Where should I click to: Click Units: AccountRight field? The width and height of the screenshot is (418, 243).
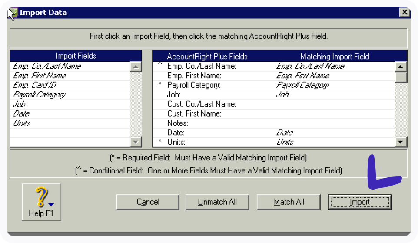[x=176, y=142]
